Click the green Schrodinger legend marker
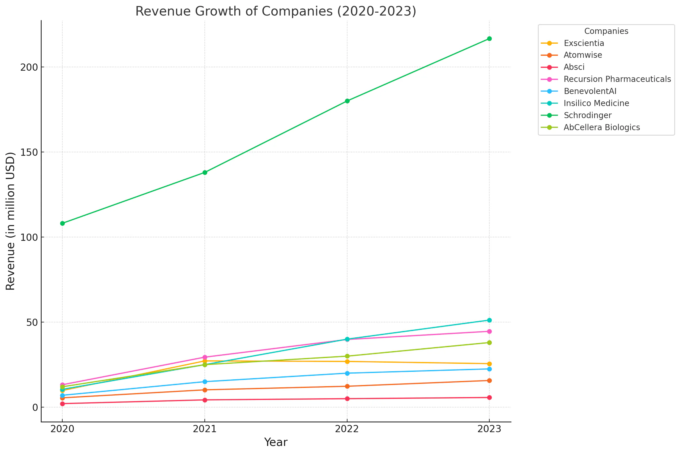680x454 pixels. click(550, 116)
